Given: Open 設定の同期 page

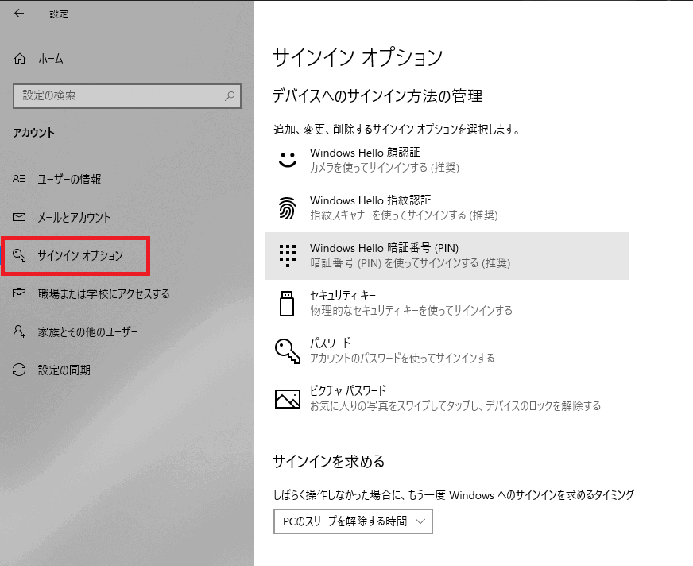Looking at the screenshot, I should [x=64, y=370].
